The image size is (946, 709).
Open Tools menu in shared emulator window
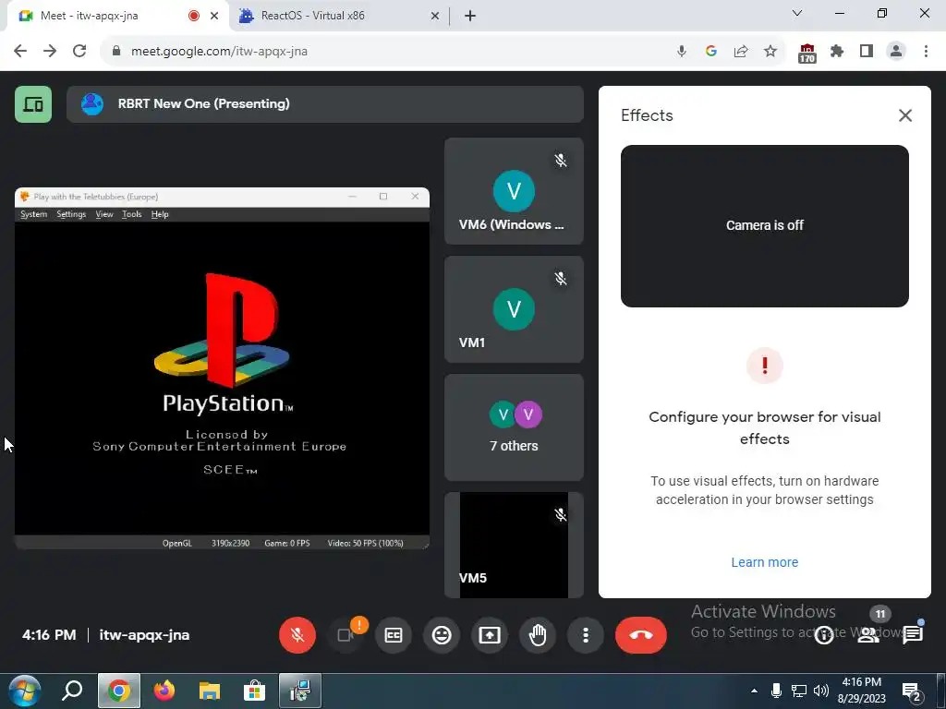pos(131,214)
